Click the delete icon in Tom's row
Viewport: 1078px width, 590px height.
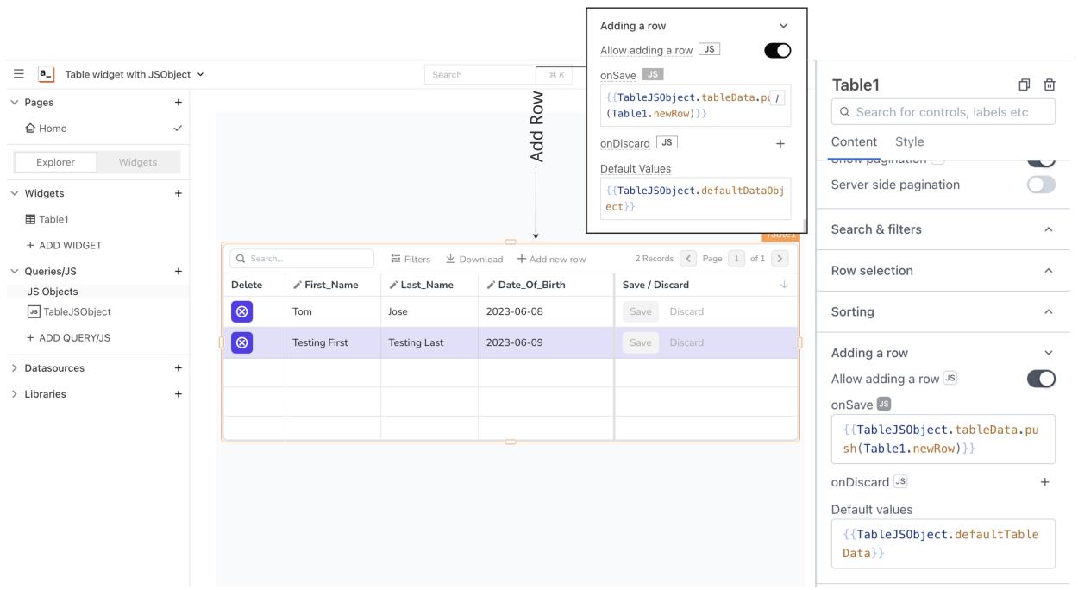pyautogui.click(x=242, y=311)
